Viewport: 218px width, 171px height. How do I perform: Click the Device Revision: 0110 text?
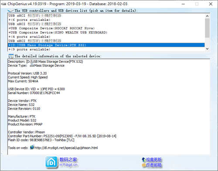[24, 109]
